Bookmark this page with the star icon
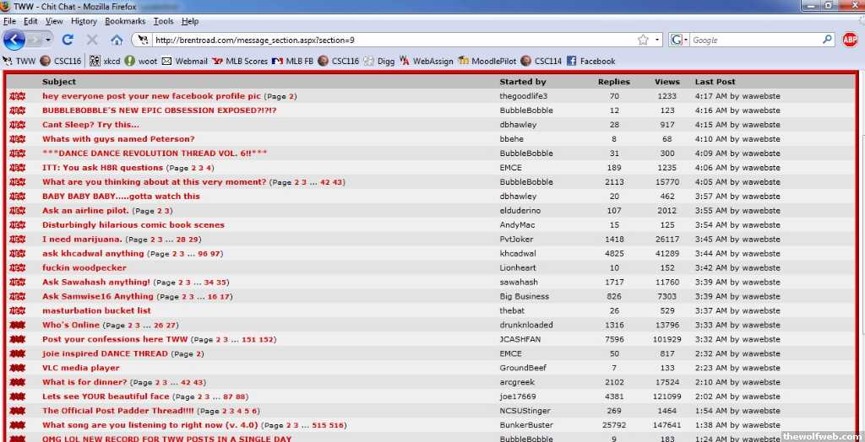The width and height of the screenshot is (865, 442). 644,40
